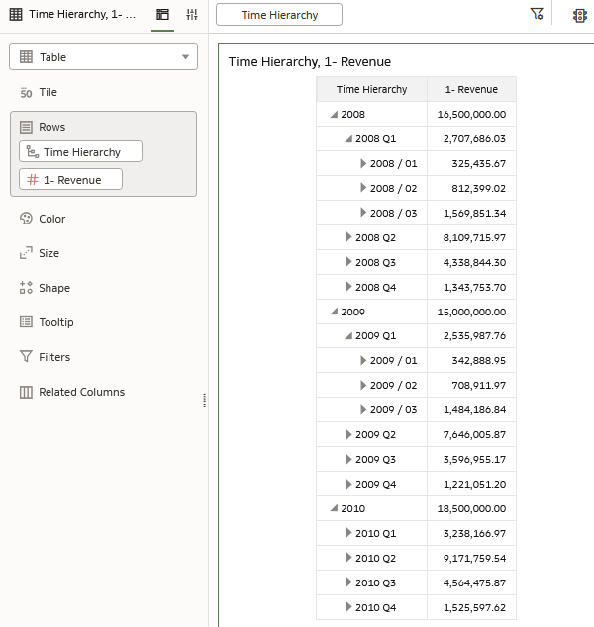
Task: Click the auto-apply data icon at top right
Action: pos(580,15)
